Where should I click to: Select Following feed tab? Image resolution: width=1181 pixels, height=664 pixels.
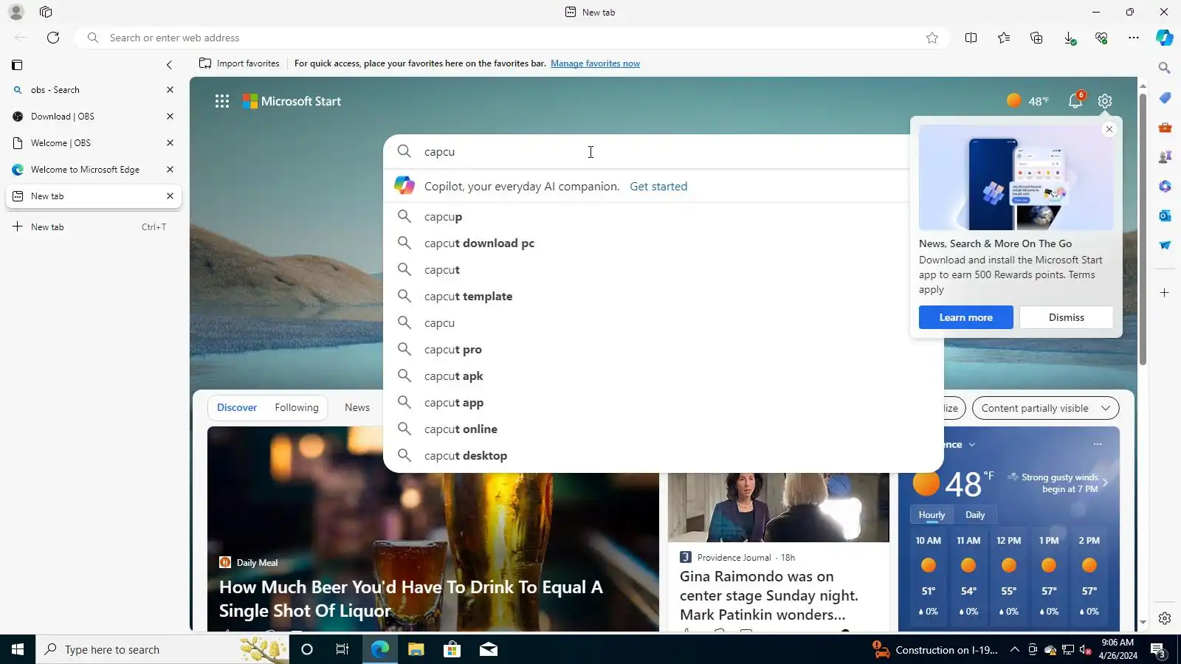[x=297, y=408]
